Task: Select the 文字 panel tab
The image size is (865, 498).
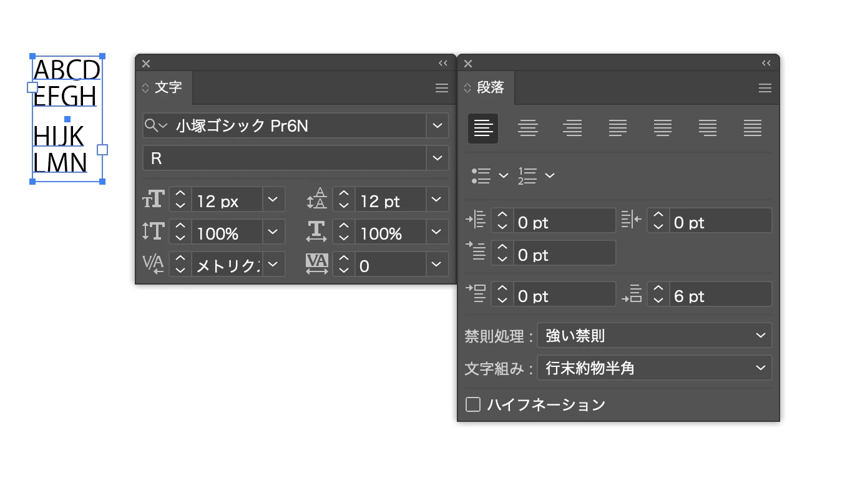Action: (x=164, y=87)
